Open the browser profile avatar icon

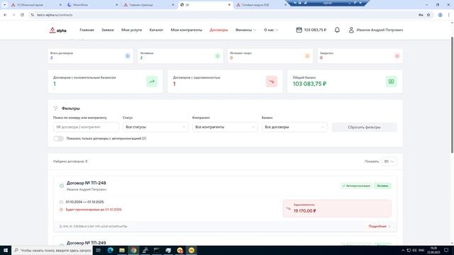point(440,15)
